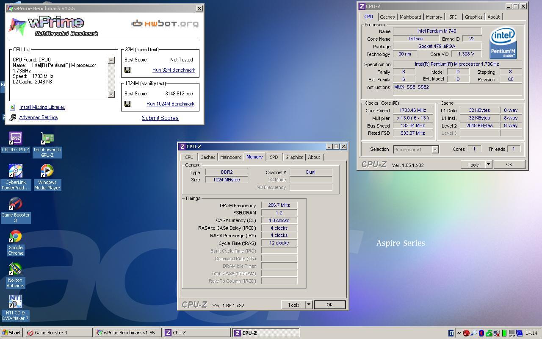
Task: Switch to wPrime Benchmark v1.55 in the taskbar
Action: pos(127,333)
